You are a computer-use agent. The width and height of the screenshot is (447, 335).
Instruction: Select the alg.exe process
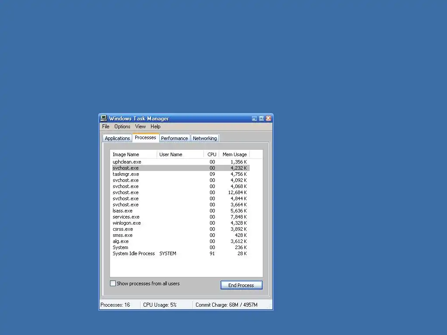coord(181,242)
